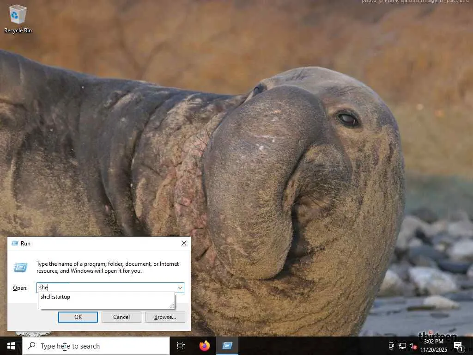Cancel the Run dialog
Screen dimensions: 473x355
121,317
